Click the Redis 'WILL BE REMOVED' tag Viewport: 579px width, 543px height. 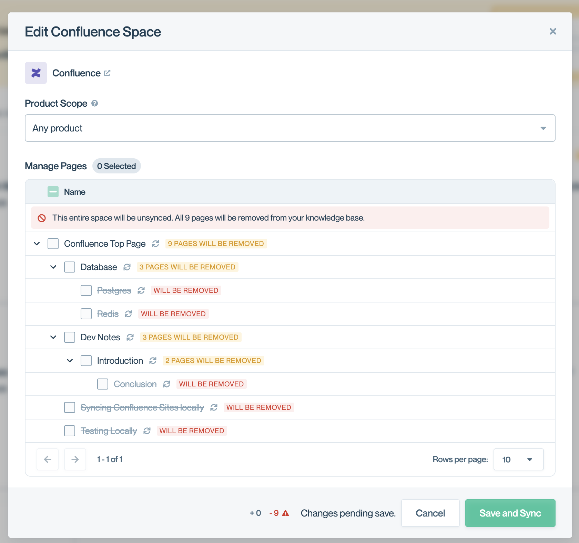pos(173,314)
